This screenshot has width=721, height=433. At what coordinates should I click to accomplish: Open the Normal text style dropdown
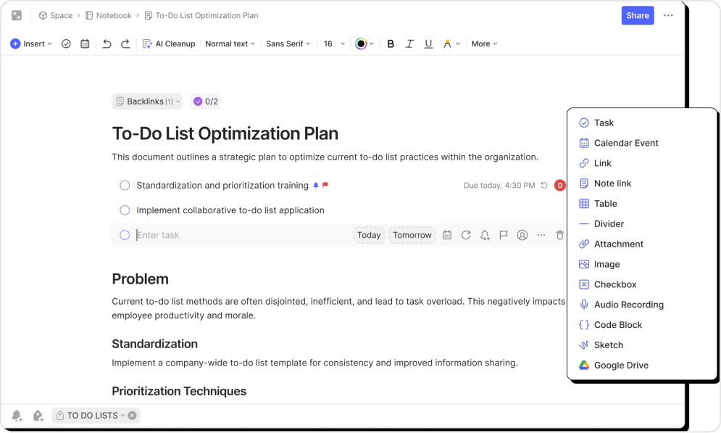coord(230,44)
